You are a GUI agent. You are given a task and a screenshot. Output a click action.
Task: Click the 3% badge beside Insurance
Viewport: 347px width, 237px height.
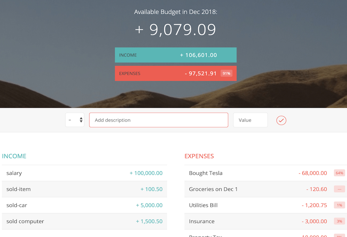click(340, 221)
